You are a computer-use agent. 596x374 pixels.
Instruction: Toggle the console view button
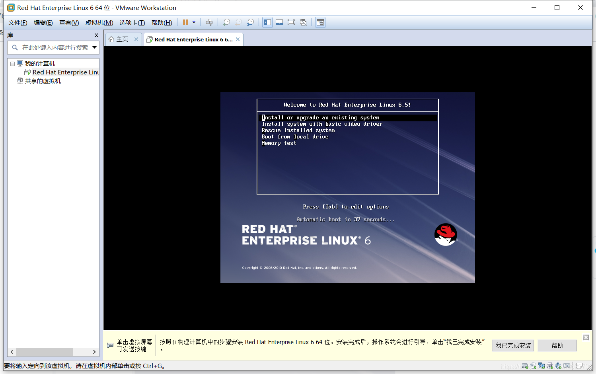[320, 22]
